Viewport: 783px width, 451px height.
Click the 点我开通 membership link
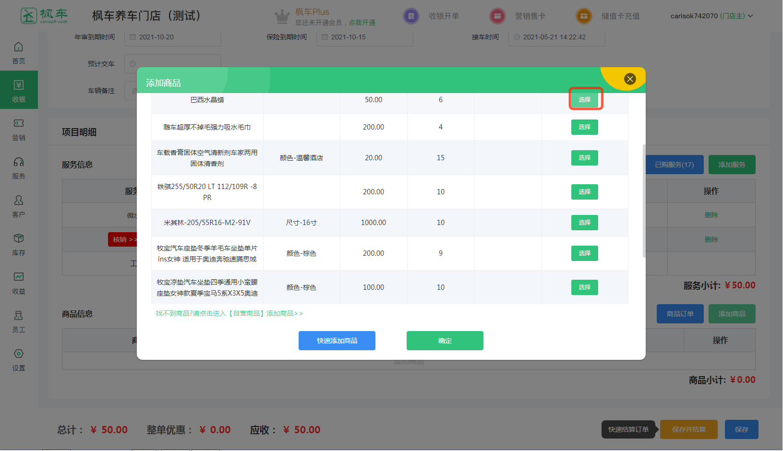(x=362, y=23)
